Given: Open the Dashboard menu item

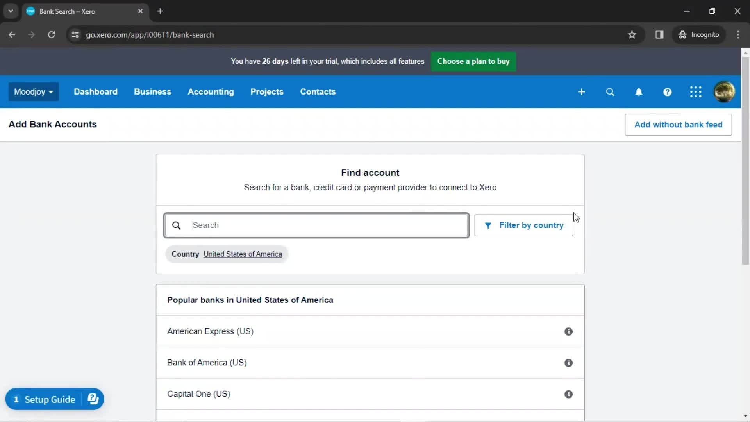Looking at the screenshot, I should pyautogui.click(x=95, y=92).
